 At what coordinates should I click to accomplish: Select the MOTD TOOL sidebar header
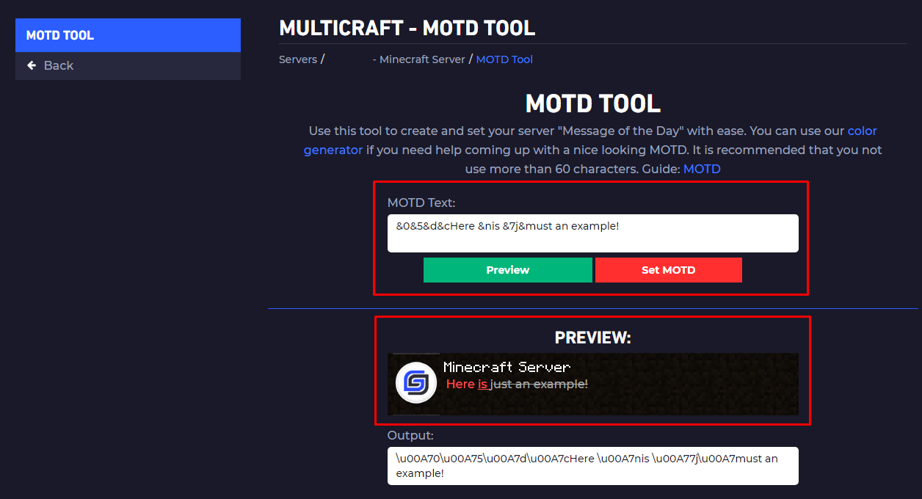tap(60, 34)
